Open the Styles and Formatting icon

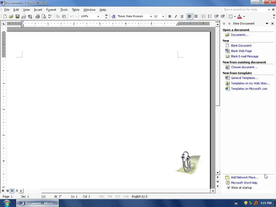(x=113, y=16)
